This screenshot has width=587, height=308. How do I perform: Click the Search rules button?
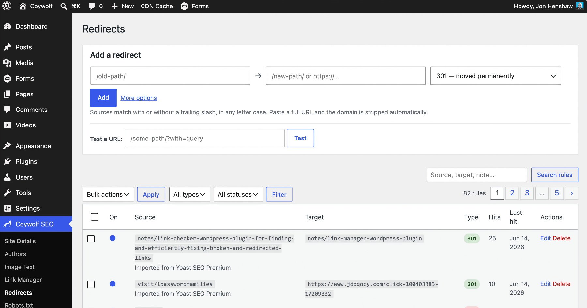tap(555, 175)
